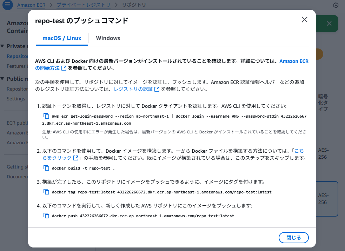Collapse the Private registry sidebar section
This screenshot has height=251, width=345.
click(x=2, y=46)
